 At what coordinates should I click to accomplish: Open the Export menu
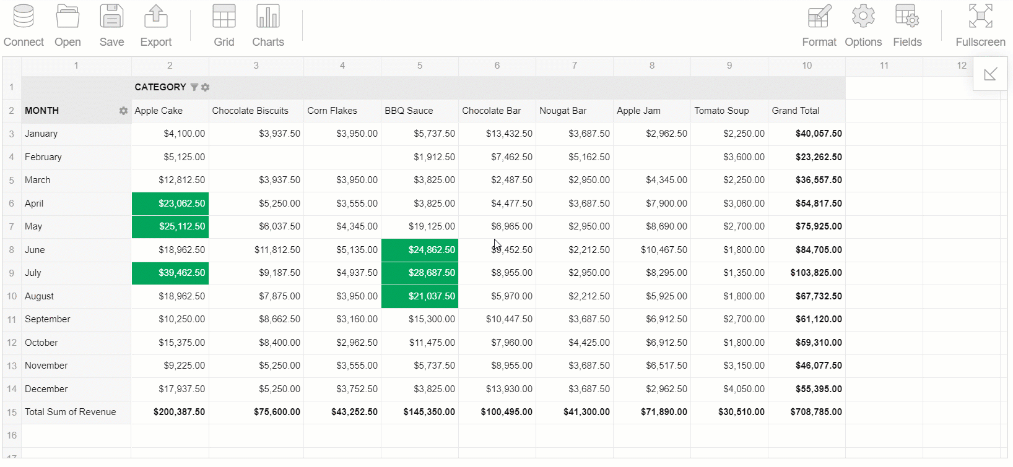(155, 25)
